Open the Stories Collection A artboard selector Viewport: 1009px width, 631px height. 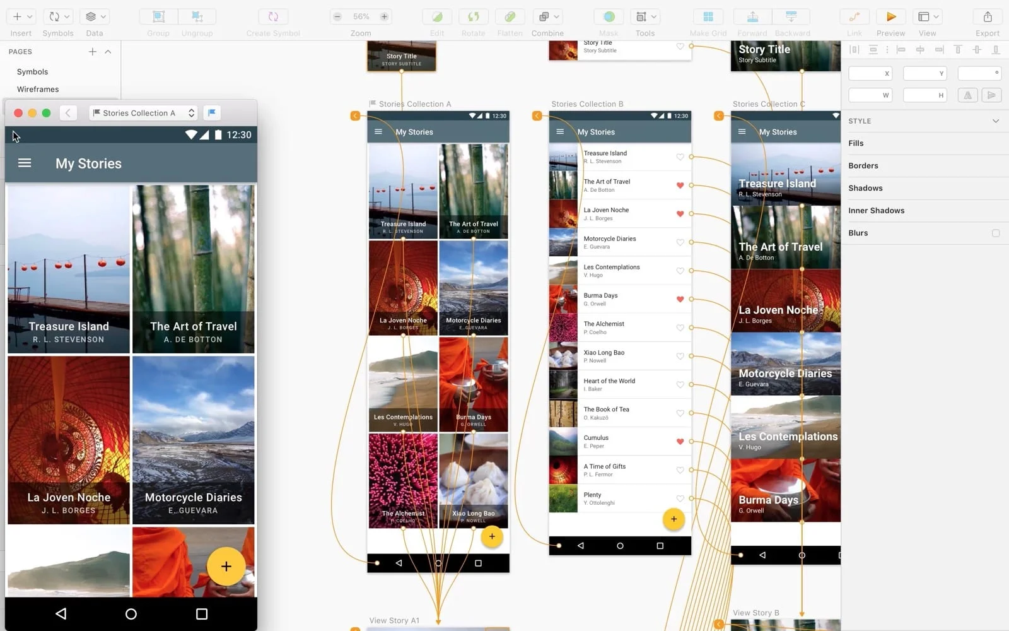(144, 113)
